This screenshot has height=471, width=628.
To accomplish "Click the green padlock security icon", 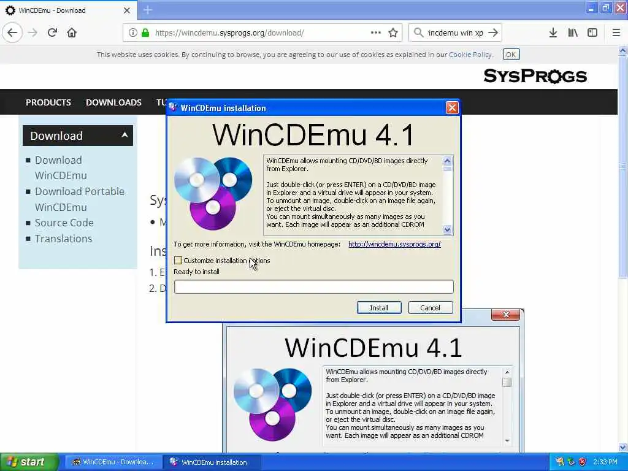I will (x=145, y=33).
